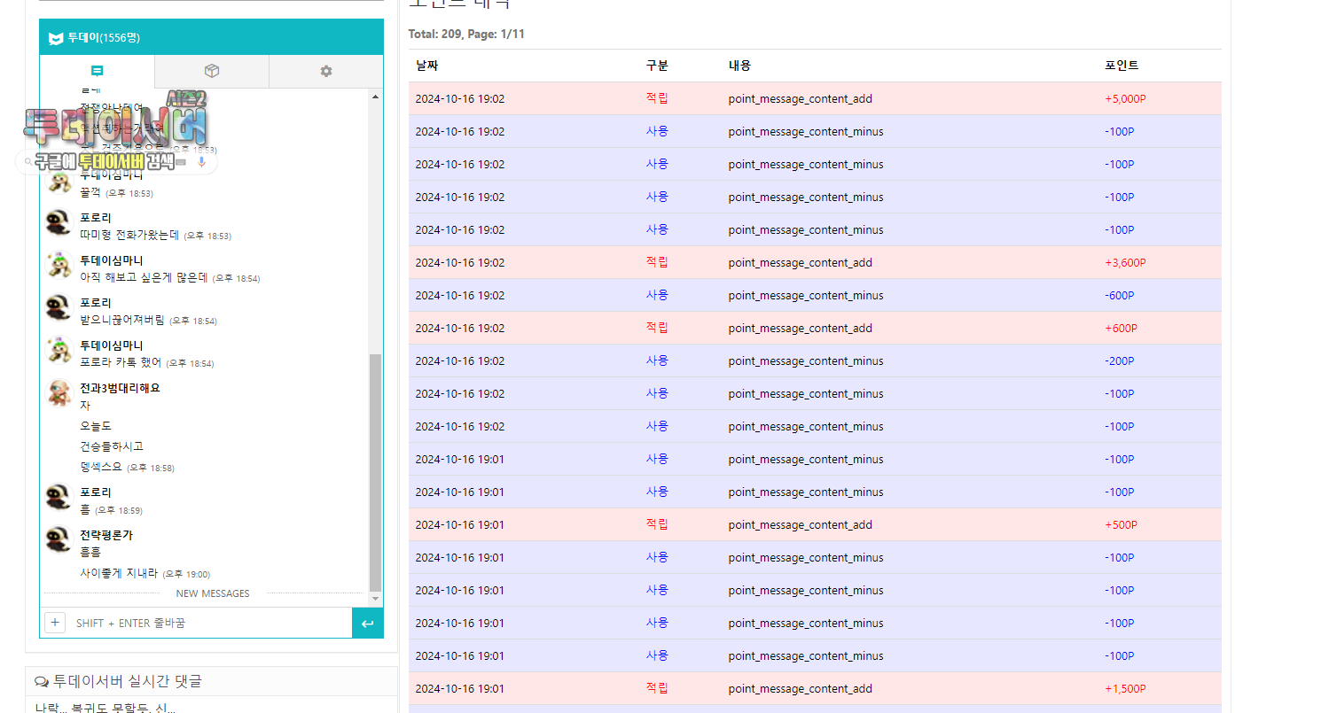Click 포로리 avatar beside the 흠 message
1321x713 pixels.
tap(59, 498)
